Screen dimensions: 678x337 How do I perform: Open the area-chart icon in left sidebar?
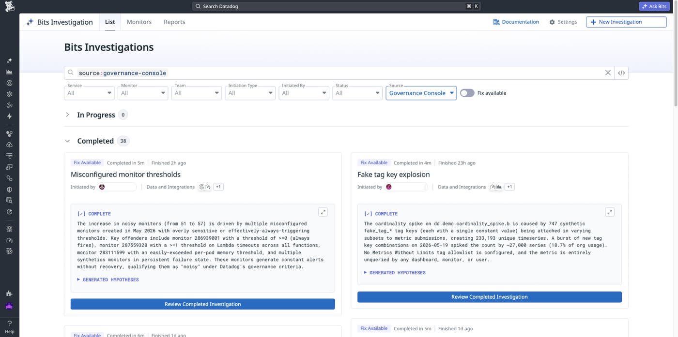click(9, 72)
